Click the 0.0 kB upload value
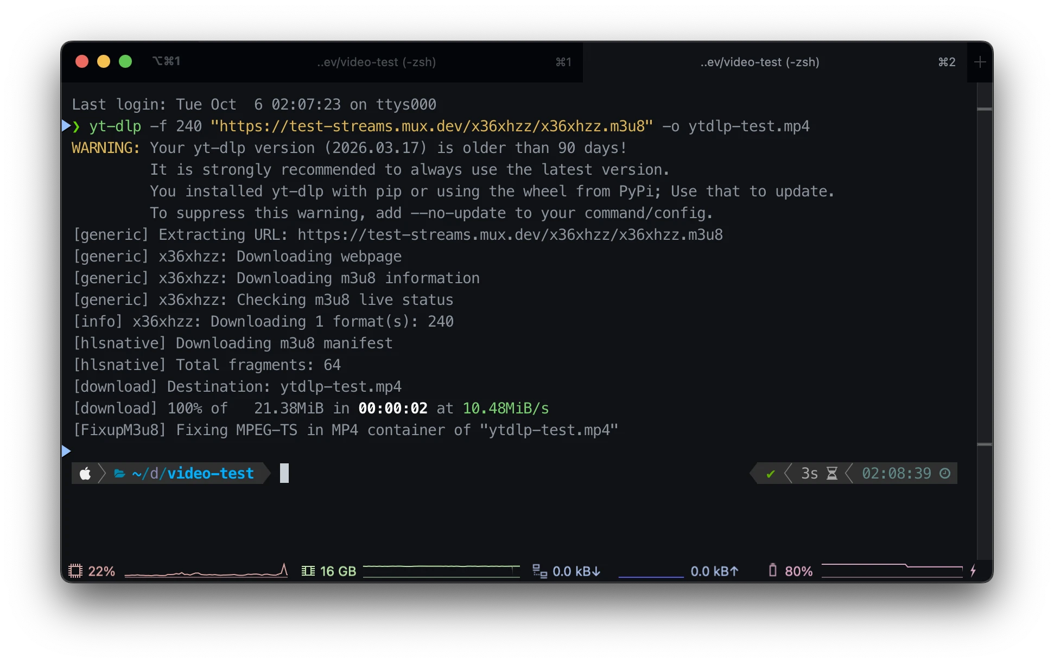This screenshot has height=663, width=1054. click(x=714, y=571)
